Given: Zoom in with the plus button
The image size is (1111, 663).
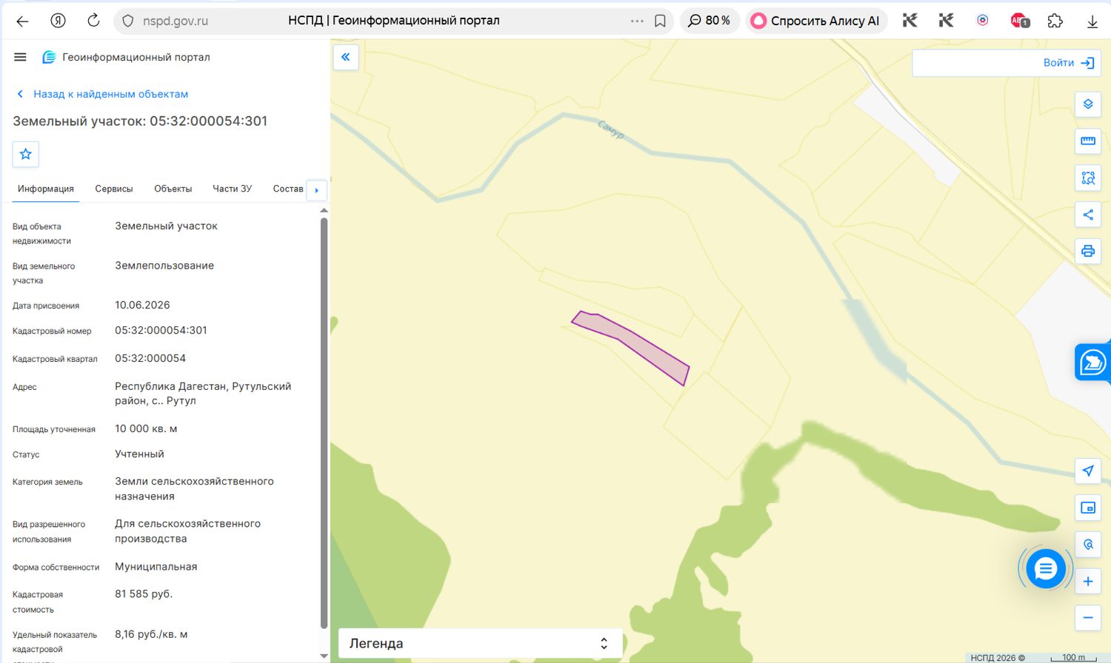Looking at the screenshot, I should coord(1087,581).
